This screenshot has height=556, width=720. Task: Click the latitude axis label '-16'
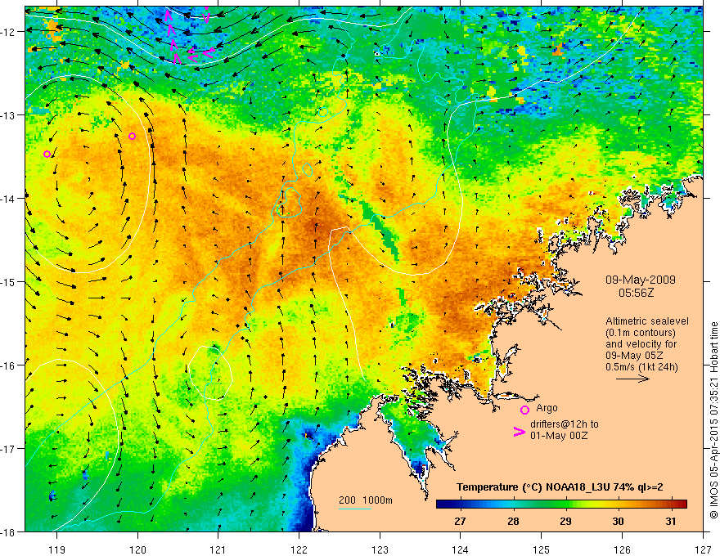[x=9, y=365]
